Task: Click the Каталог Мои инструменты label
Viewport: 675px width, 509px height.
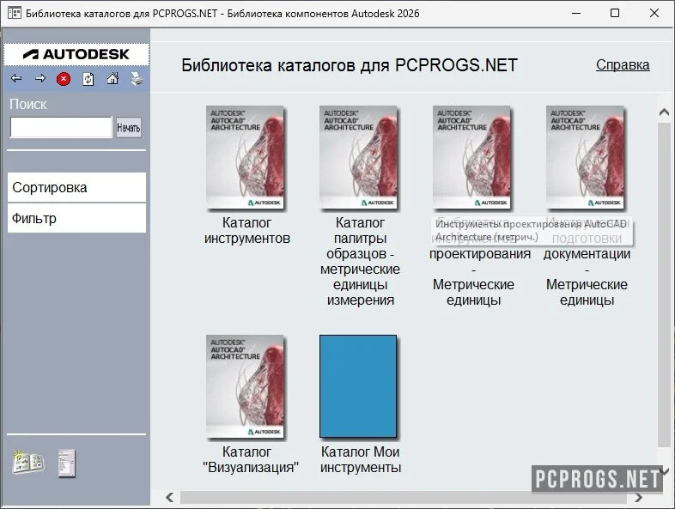Action: tap(361, 459)
